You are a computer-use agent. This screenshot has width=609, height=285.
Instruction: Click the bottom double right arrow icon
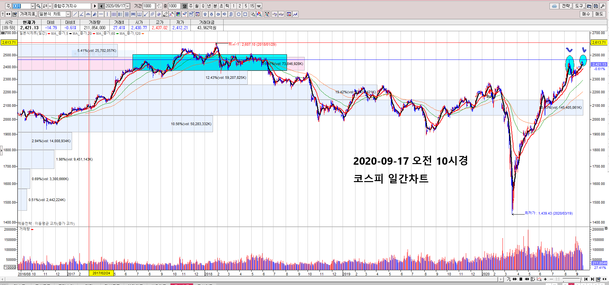tap(527, 279)
